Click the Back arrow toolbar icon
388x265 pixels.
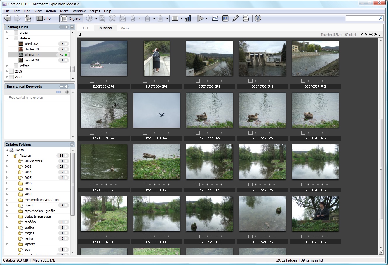(8, 18)
